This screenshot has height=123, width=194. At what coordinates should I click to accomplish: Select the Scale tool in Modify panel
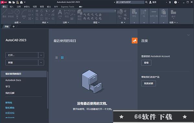tap(42, 19)
